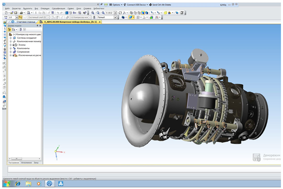This screenshot has height=189, width=283.
Task: Click the variables f(x) toolbar icon
Action: pos(74,13)
